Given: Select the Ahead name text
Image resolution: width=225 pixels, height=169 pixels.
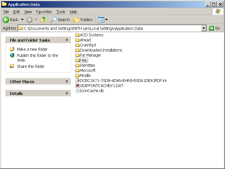Looking at the screenshot, I should pyautogui.click(x=85, y=40).
